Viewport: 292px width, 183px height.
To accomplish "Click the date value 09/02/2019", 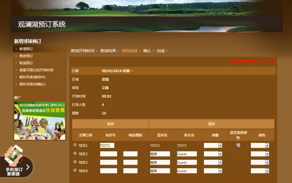I will pos(111,71).
